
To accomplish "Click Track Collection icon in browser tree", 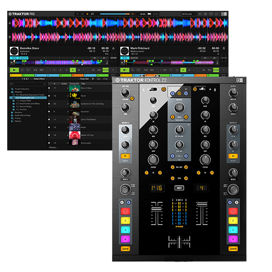I will tap(12, 89).
